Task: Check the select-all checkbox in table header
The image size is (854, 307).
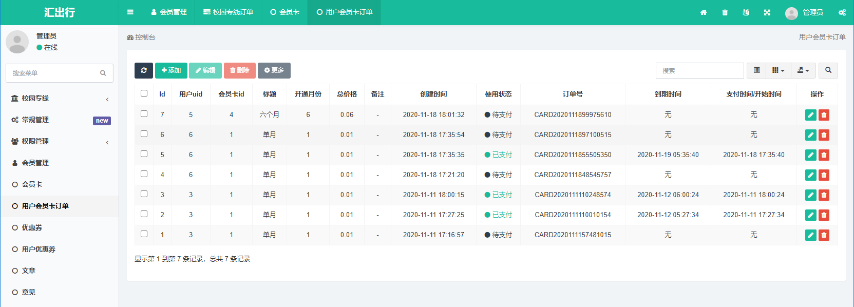Action: pos(144,93)
